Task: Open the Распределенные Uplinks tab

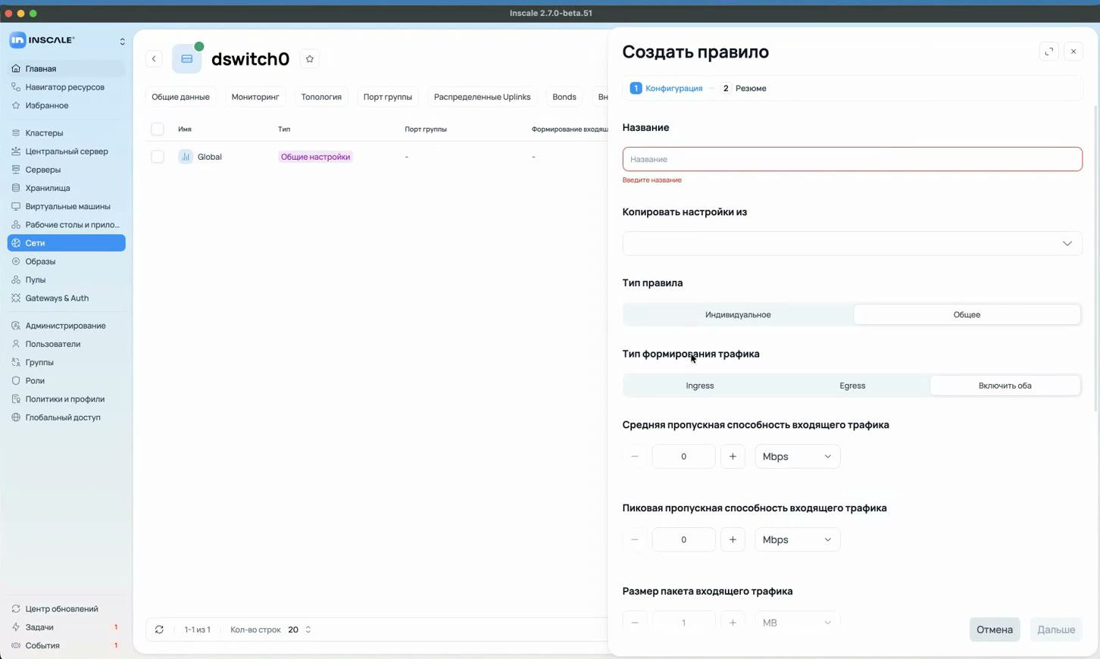Action: pyautogui.click(x=482, y=97)
